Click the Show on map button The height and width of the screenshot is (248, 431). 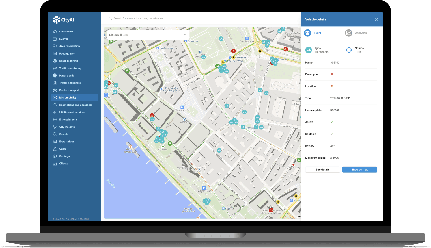point(359,169)
